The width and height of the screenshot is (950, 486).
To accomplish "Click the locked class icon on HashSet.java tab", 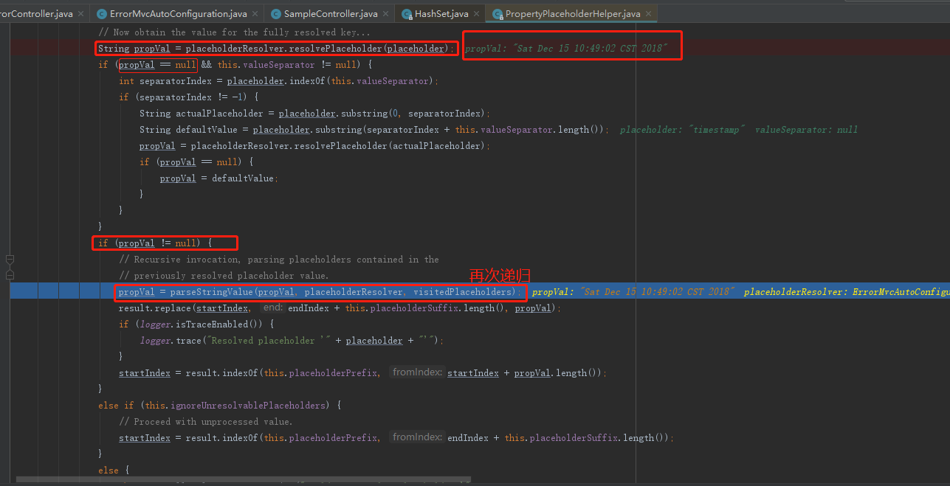I will pyautogui.click(x=407, y=13).
